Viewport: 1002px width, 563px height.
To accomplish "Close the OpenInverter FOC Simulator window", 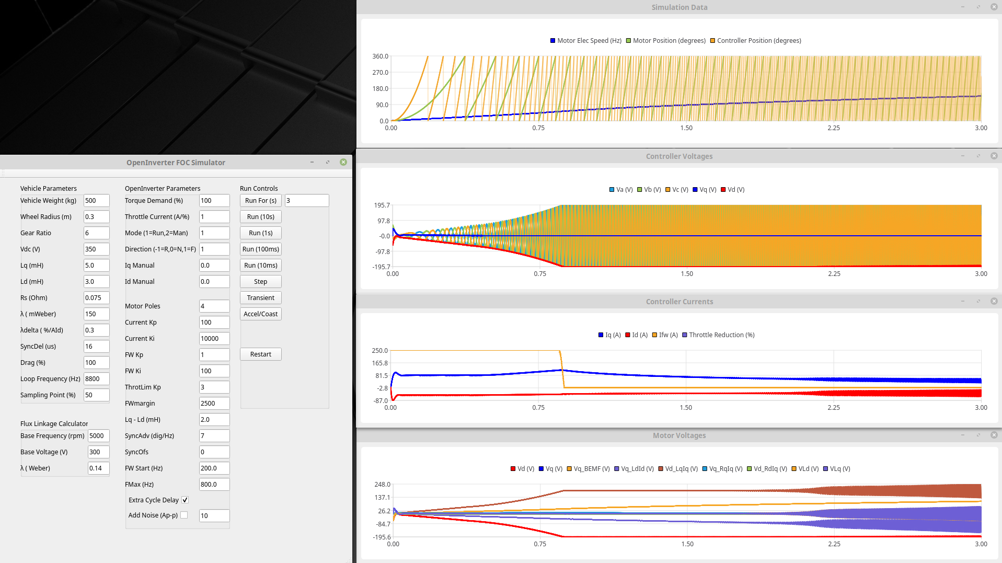I will (343, 162).
